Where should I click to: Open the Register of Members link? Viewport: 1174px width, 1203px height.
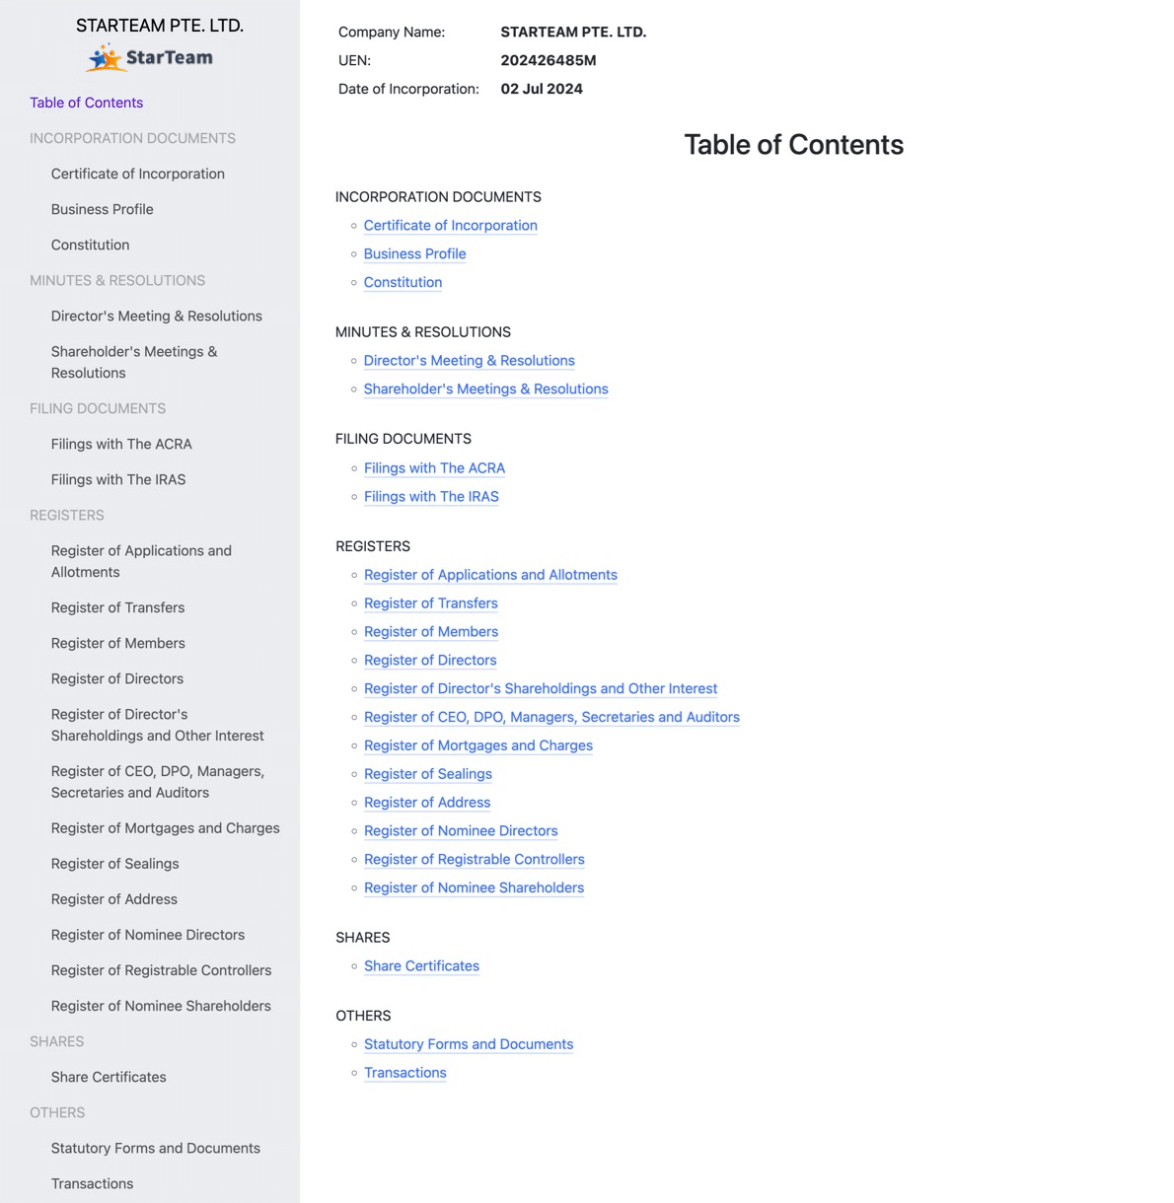tap(431, 631)
